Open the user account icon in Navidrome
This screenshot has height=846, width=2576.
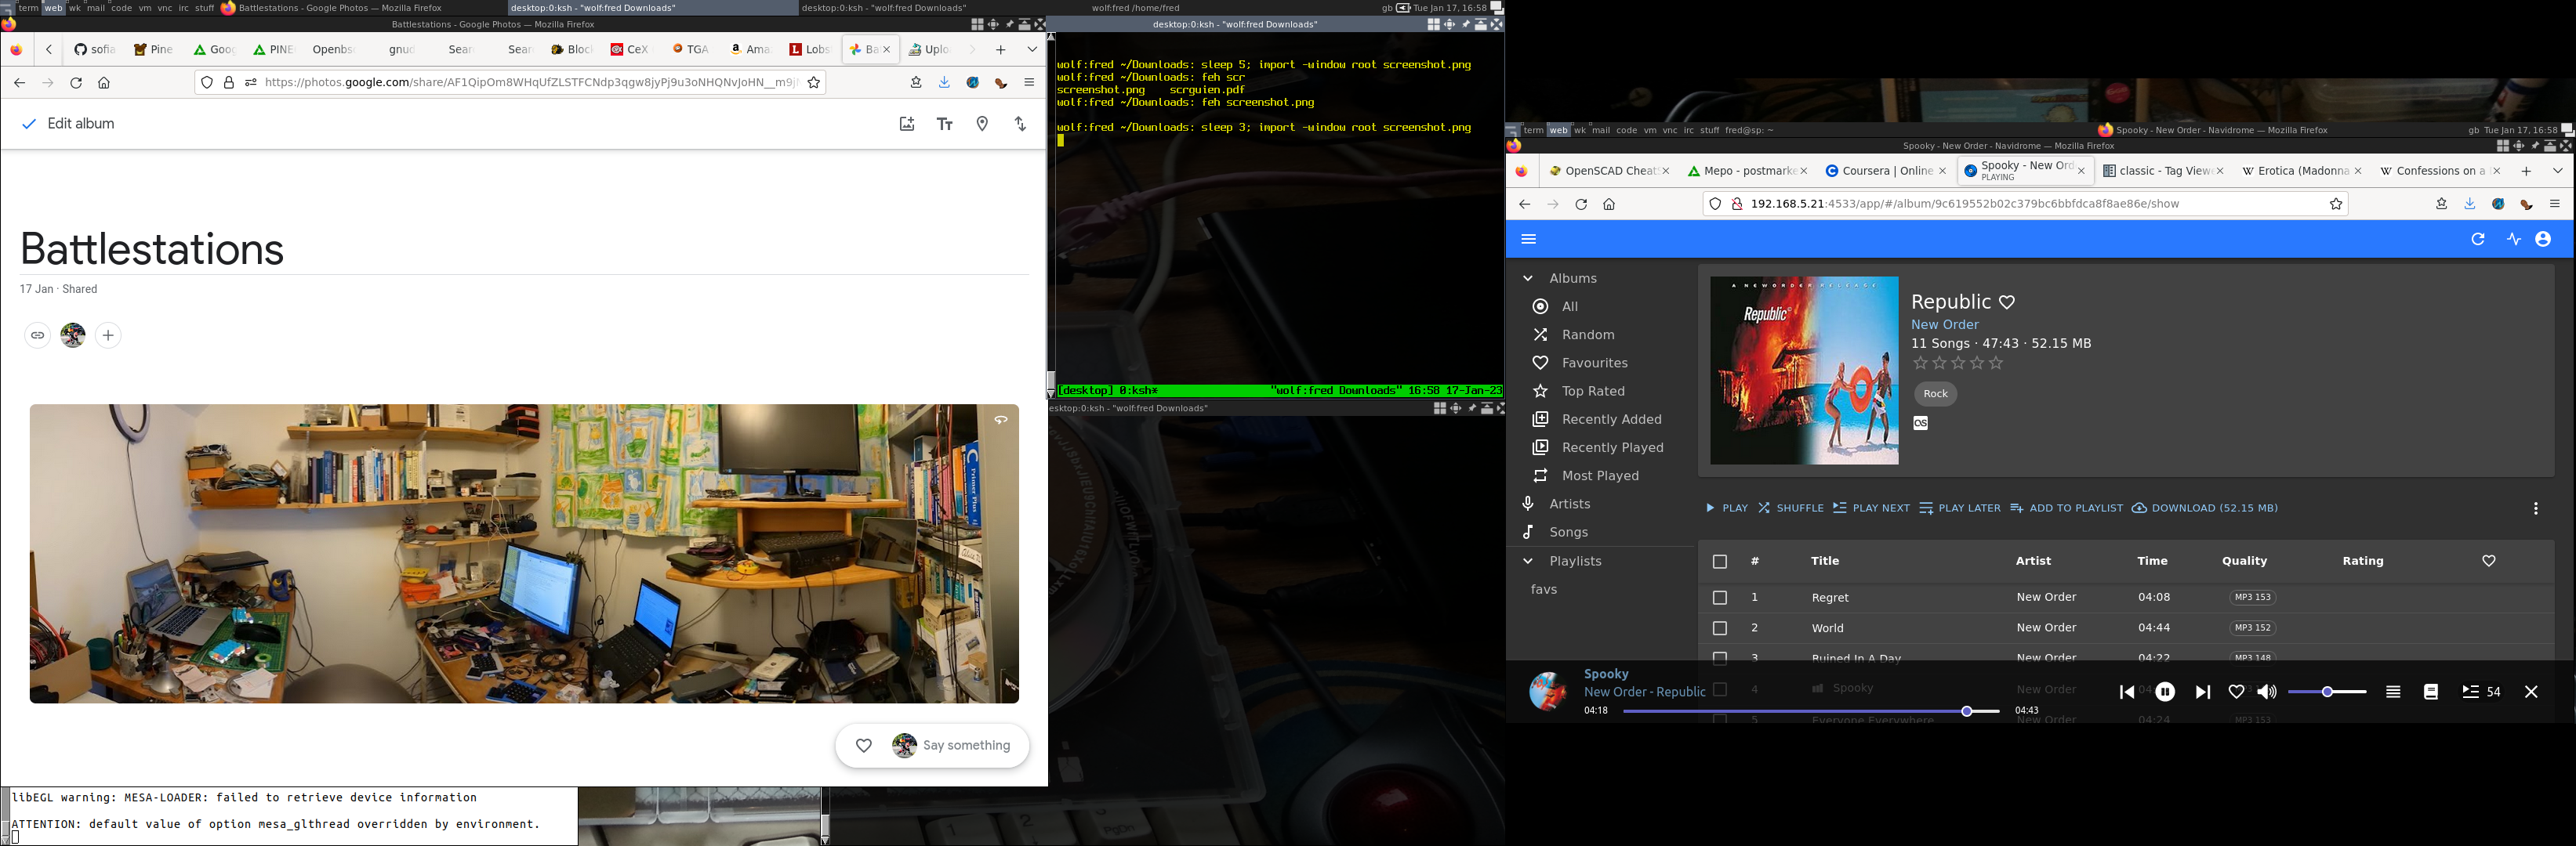(x=2543, y=239)
